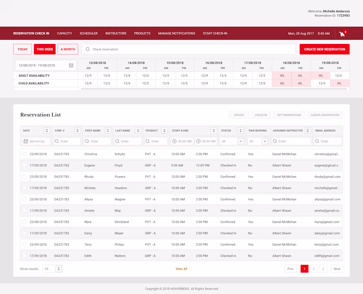Select Edith Walters's reservation row
The height and width of the screenshot is (294, 363).
click(24, 255)
